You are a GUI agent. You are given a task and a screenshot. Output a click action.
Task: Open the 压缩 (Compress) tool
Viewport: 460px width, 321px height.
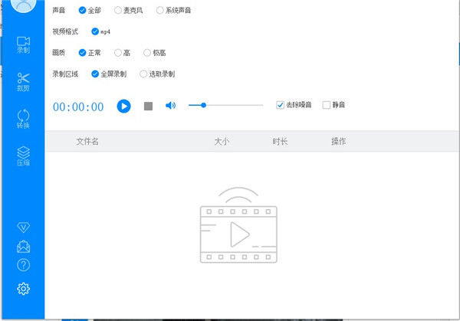(x=23, y=156)
